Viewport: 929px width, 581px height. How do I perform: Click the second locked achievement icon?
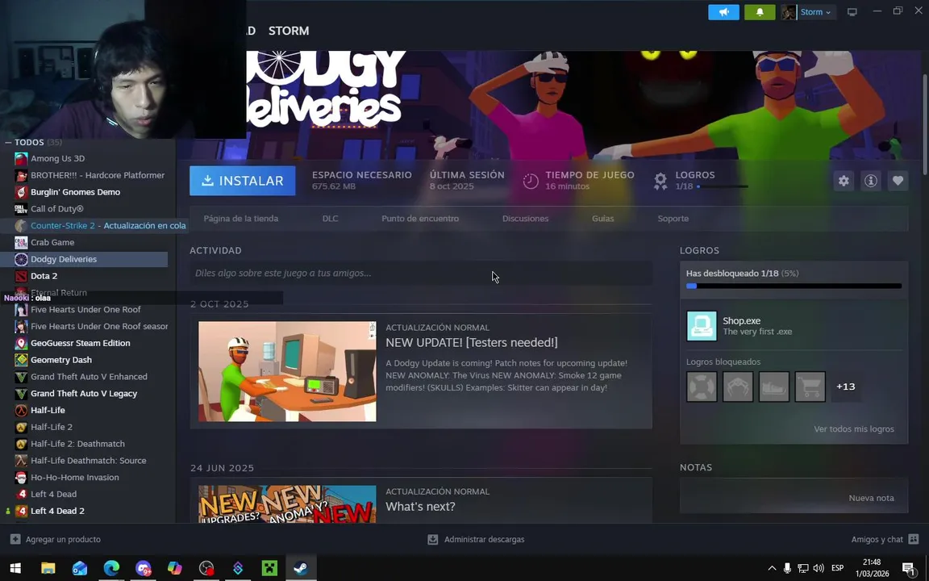[x=738, y=387]
